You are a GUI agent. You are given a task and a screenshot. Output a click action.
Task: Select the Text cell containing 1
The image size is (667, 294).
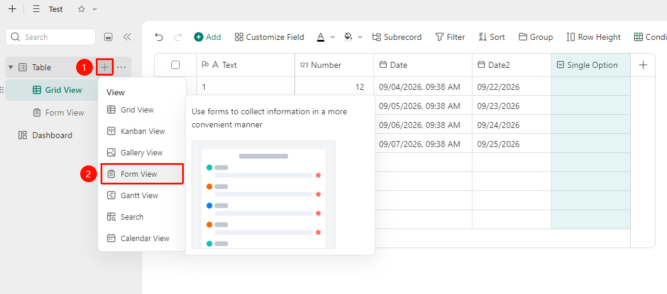pos(246,87)
